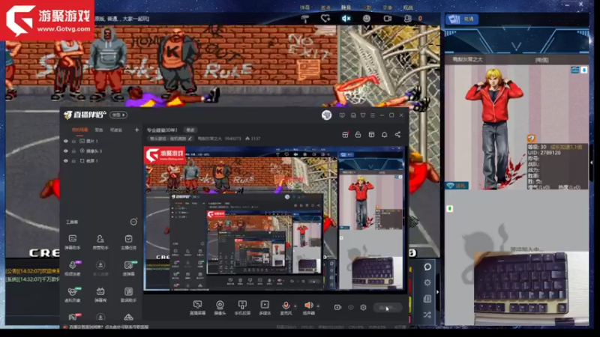Click the record video icon in bottom bar

(x=337, y=307)
